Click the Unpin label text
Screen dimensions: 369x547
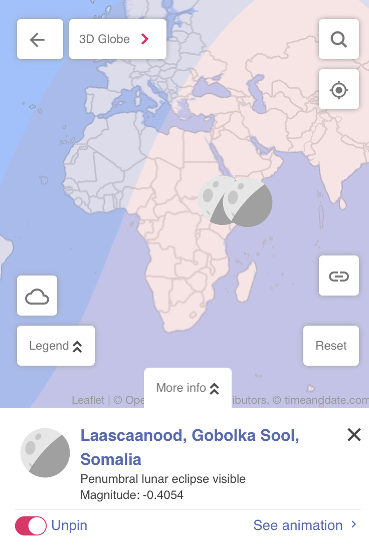tap(69, 525)
